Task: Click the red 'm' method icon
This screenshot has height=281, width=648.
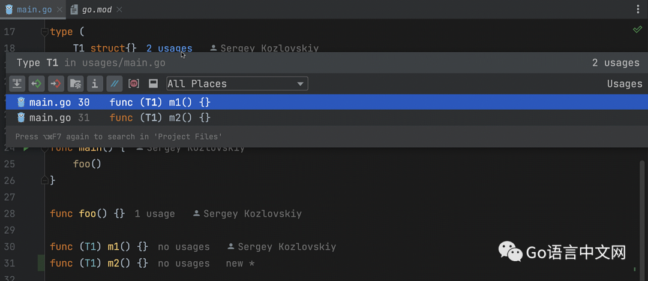Action: point(134,84)
